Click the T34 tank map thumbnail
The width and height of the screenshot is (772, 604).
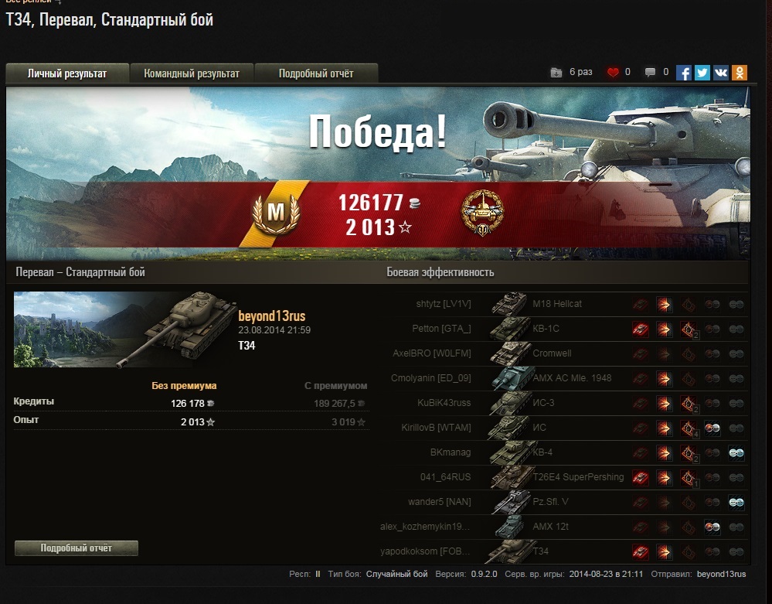(125, 329)
